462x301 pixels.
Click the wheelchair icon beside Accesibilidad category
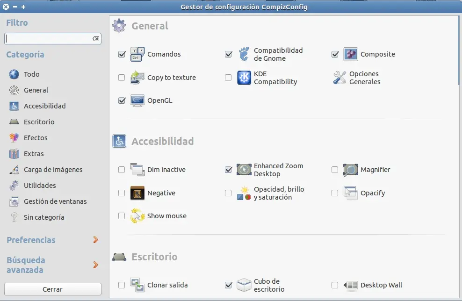14,106
